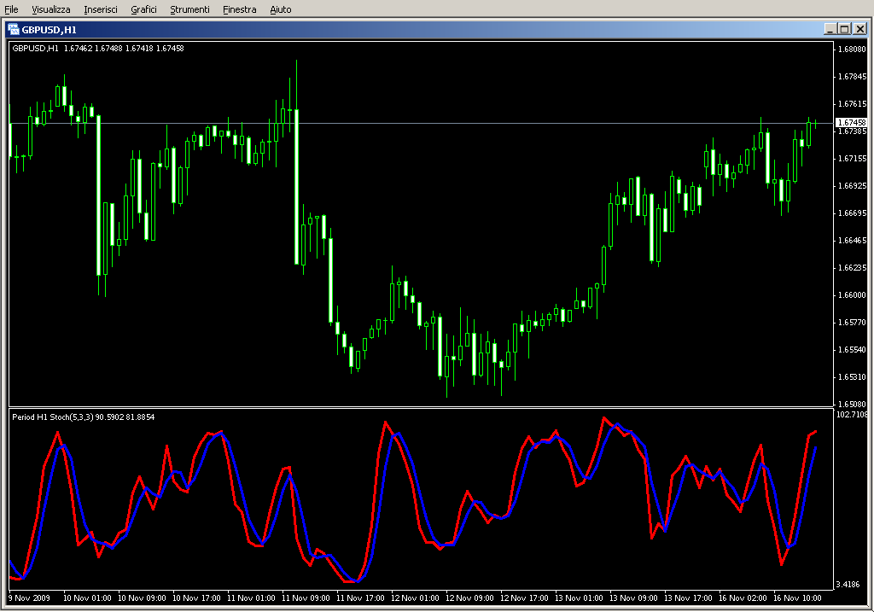
Task: Click the GBPUSD,H1 chart window icon
Action: (14, 29)
